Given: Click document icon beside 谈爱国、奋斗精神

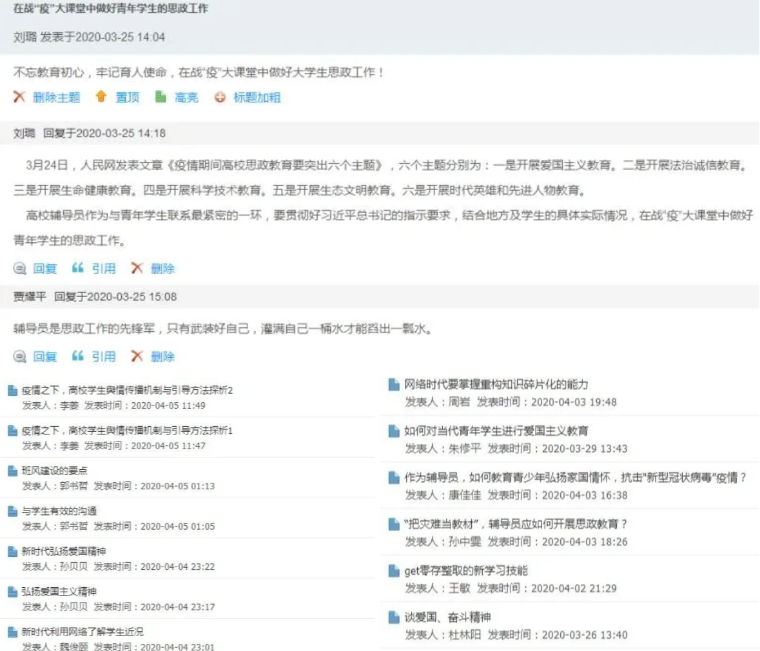Looking at the screenshot, I should [394, 617].
